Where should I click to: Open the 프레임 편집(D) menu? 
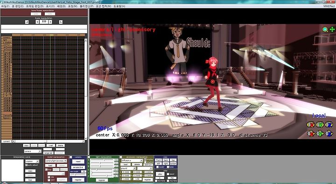pyautogui.click(x=35, y=6)
